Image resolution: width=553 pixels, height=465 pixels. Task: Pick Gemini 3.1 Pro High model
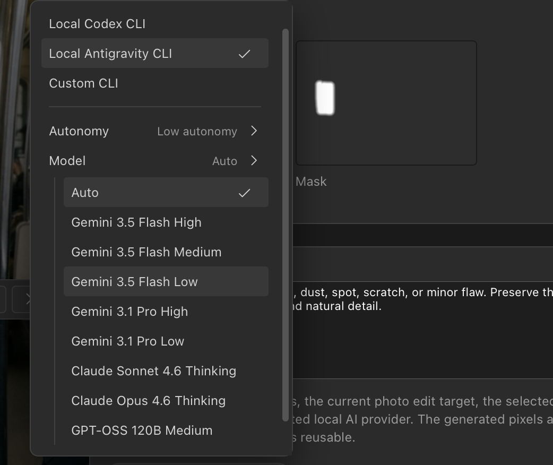click(166, 311)
